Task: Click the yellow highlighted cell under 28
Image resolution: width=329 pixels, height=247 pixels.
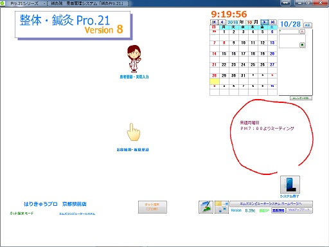Action: (215, 81)
